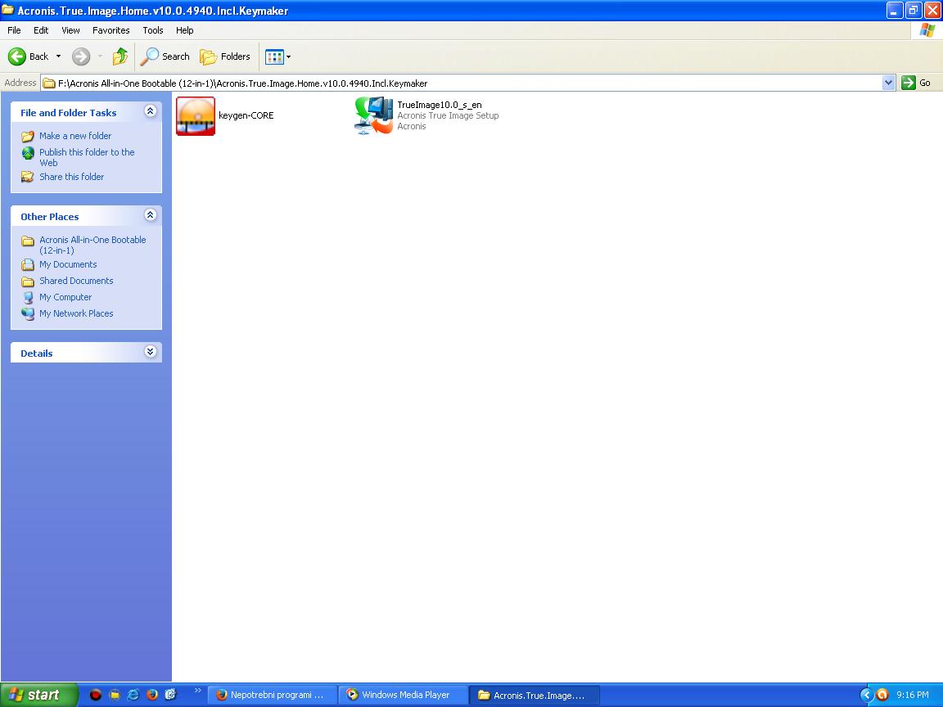Click the Acronis All-in-One Bootable folder icon
Screen dimensions: 943x707
click(x=28, y=241)
